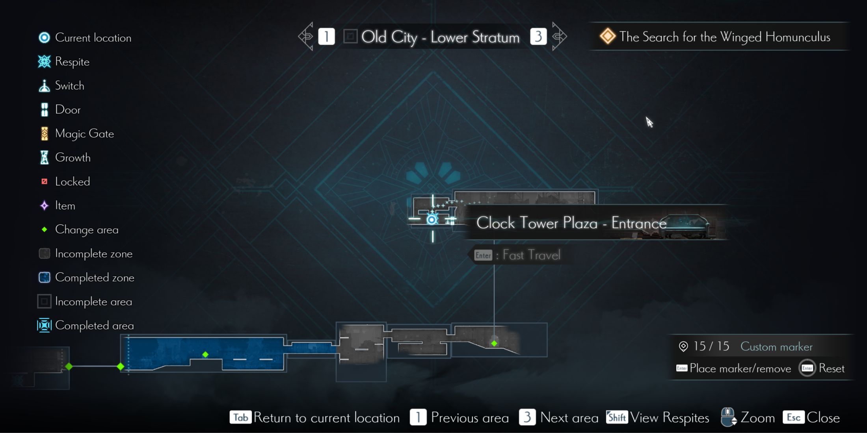Click the Switch map icon
The width and height of the screenshot is (867, 433).
point(44,86)
